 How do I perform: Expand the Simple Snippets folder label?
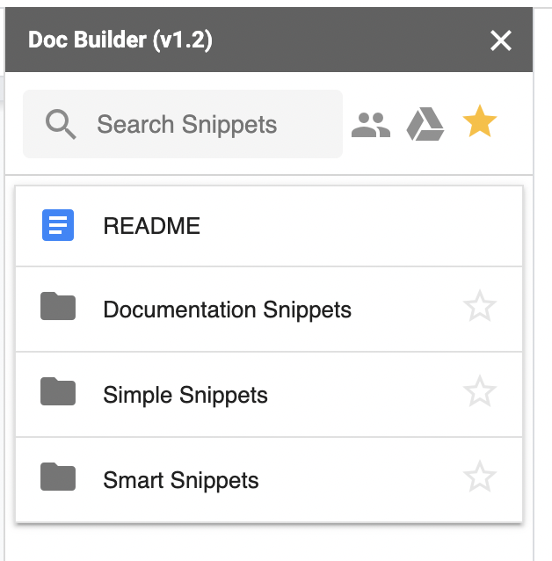coord(185,395)
